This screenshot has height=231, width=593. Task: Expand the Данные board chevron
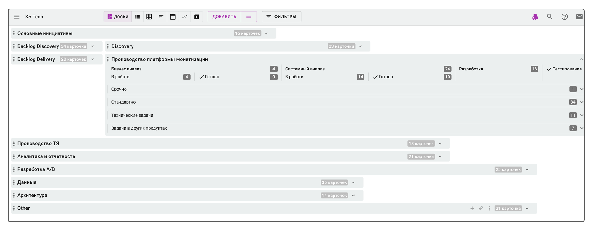point(353,182)
